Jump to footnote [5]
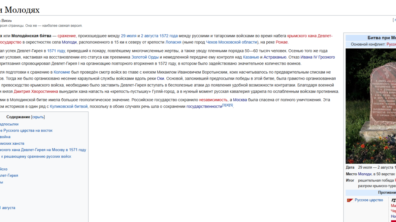Viewport: 396px width, 222px height. pyautogui.click(x=231, y=105)
